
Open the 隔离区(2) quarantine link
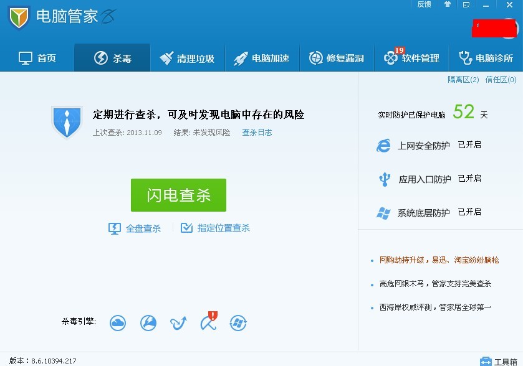pyautogui.click(x=463, y=80)
